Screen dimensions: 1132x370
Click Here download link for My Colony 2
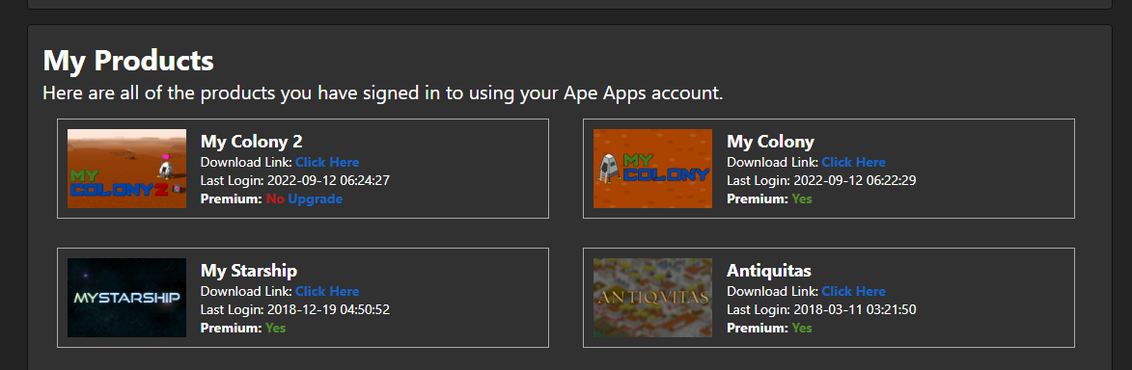pyautogui.click(x=327, y=162)
